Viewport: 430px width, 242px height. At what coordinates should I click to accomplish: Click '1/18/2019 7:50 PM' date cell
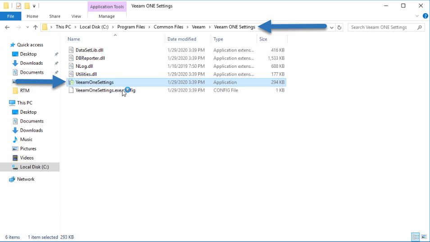pos(186,66)
